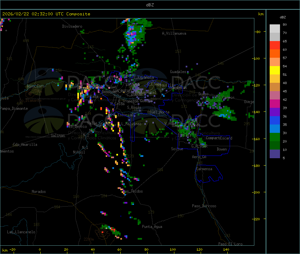This screenshot has width=300, height=254.
Task: Click the 35 dBZ blue legend swatch
Action: click(x=275, y=120)
